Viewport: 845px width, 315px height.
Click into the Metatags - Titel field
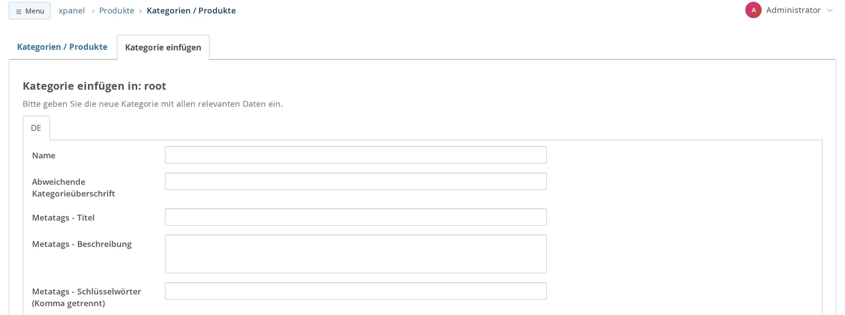pyautogui.click(x=356, y=217)
